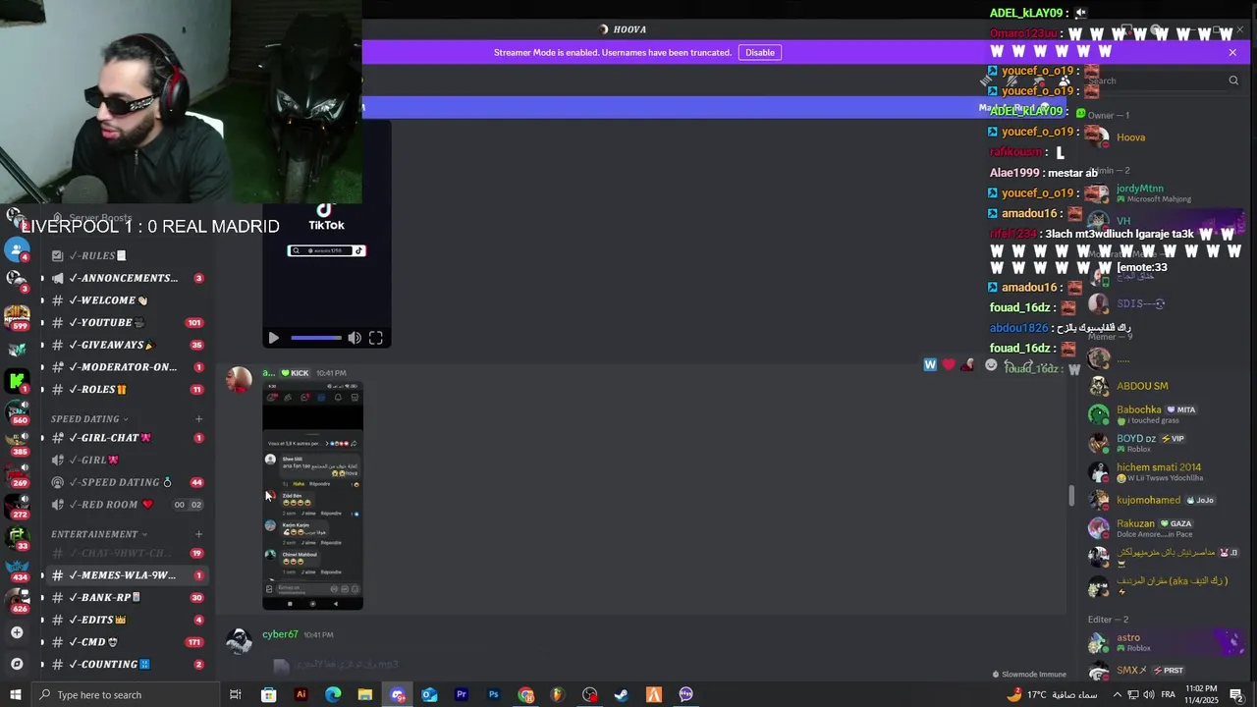Add channel to SPEED DATING category
This screenshot has width=1257, height=707.
(x=198, y=419)
